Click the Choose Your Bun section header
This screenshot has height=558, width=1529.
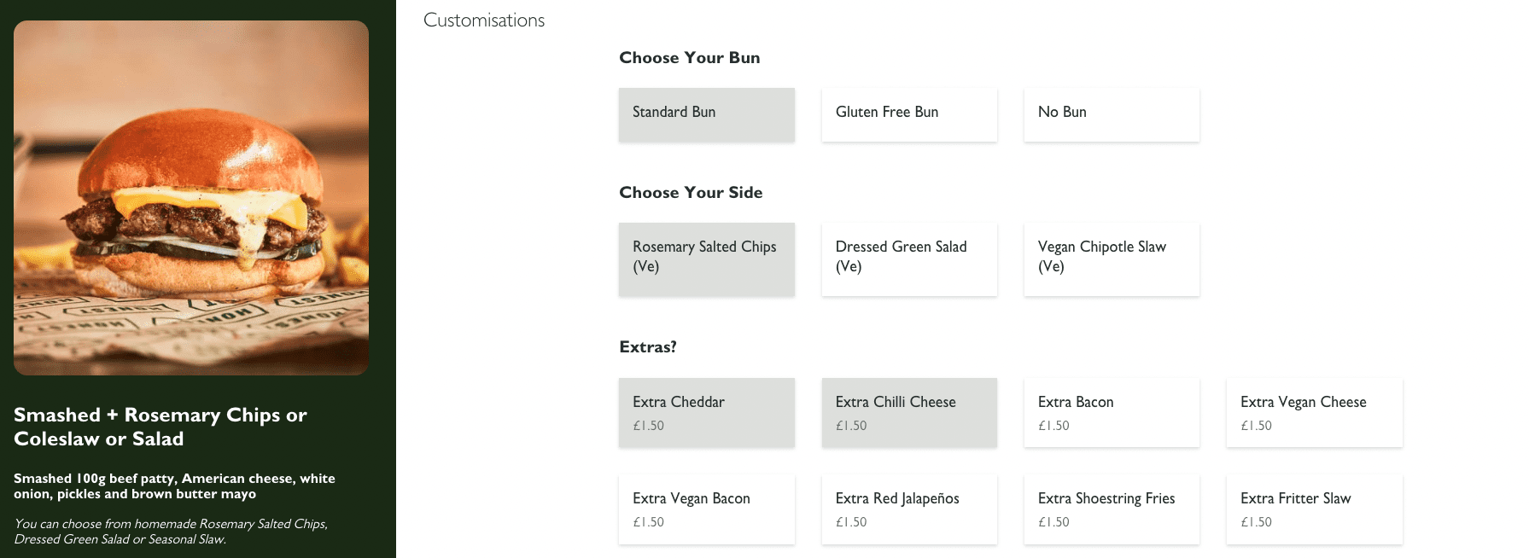pyautogui.click(x=688, y=57)
